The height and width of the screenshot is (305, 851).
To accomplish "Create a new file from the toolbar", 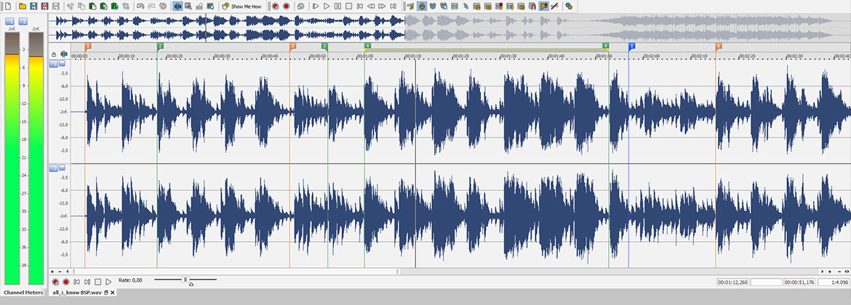I will [7, 6].
